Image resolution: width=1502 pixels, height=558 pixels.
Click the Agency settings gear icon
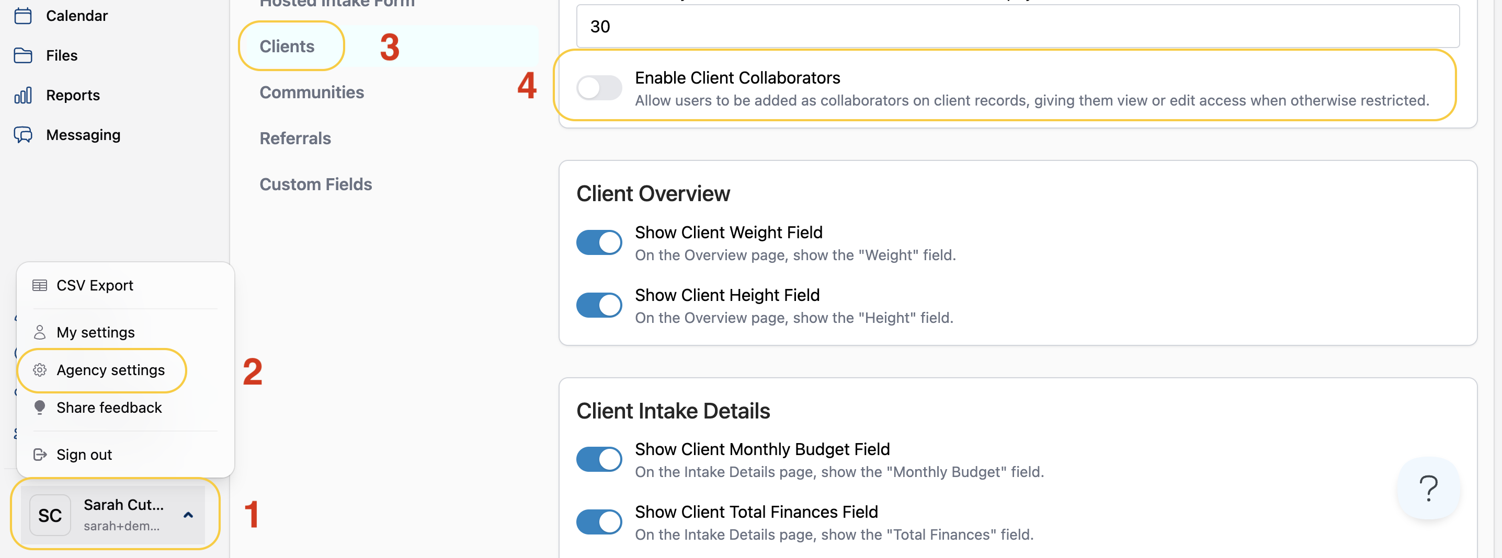(x=40, y=370)
